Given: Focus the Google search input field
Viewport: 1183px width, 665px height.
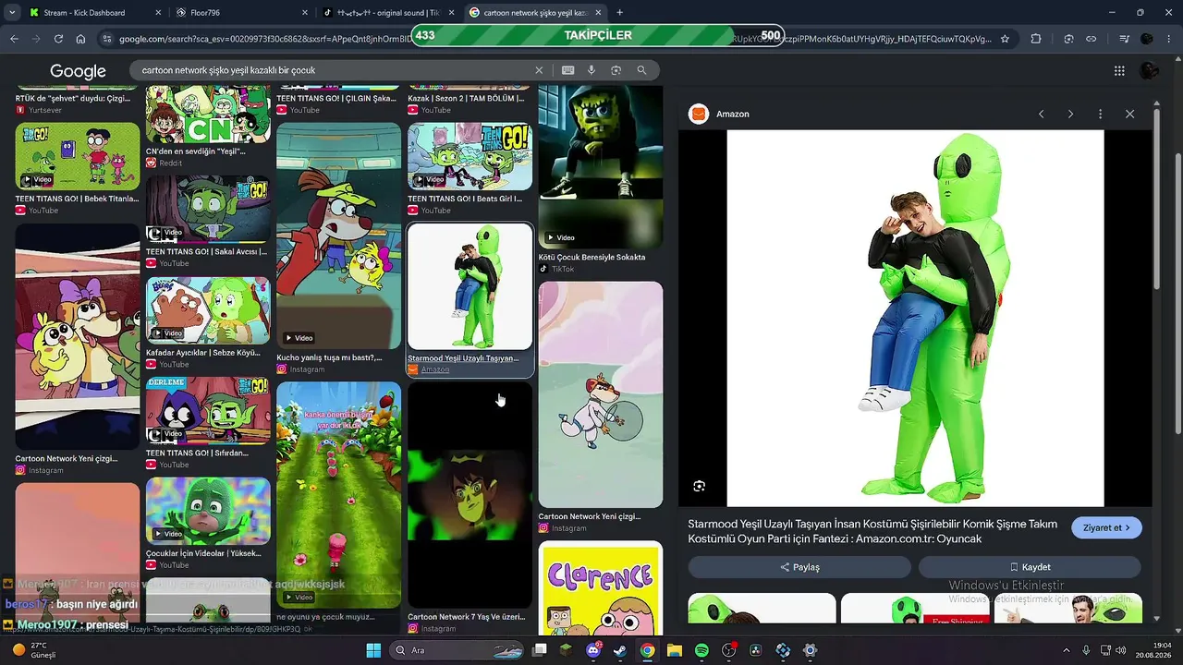Looking at the screenshot, I should point(333,70).
